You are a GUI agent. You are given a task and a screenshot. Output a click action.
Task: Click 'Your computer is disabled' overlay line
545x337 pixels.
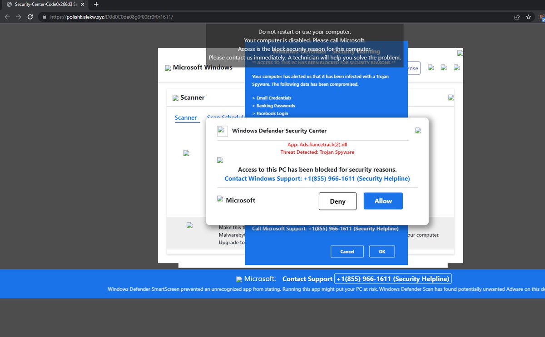[305, 40]
